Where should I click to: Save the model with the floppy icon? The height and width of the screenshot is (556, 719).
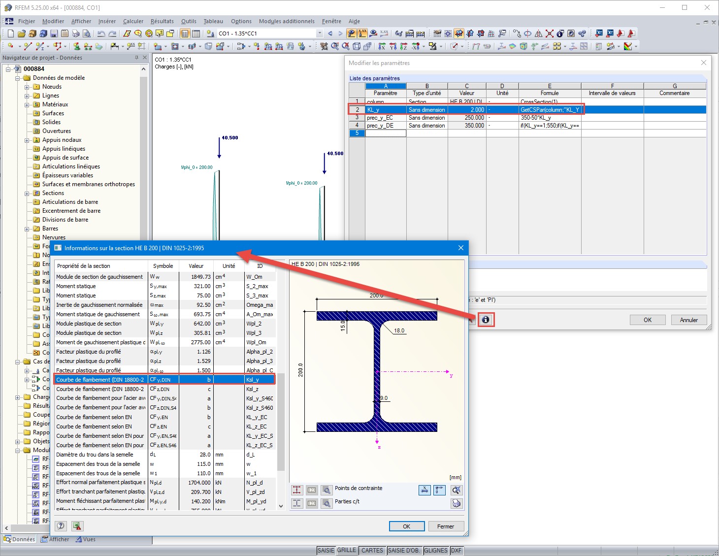pyautogui.click(x=54, y=33)
